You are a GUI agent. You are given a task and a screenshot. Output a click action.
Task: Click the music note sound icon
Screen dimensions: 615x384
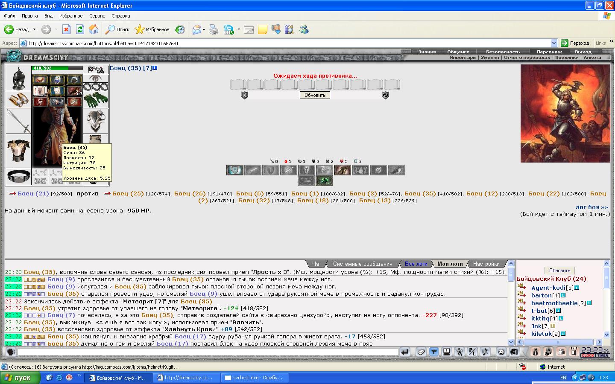point(485,352)
